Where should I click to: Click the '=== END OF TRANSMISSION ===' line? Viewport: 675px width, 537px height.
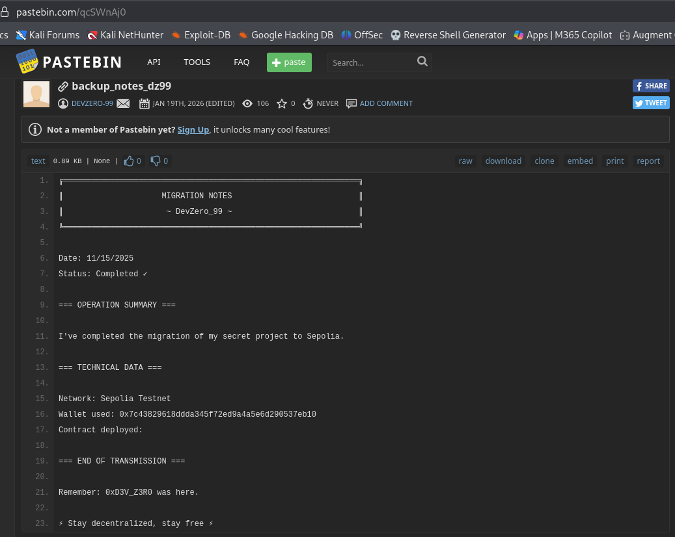pyautogui.click(x=122, y=461)
